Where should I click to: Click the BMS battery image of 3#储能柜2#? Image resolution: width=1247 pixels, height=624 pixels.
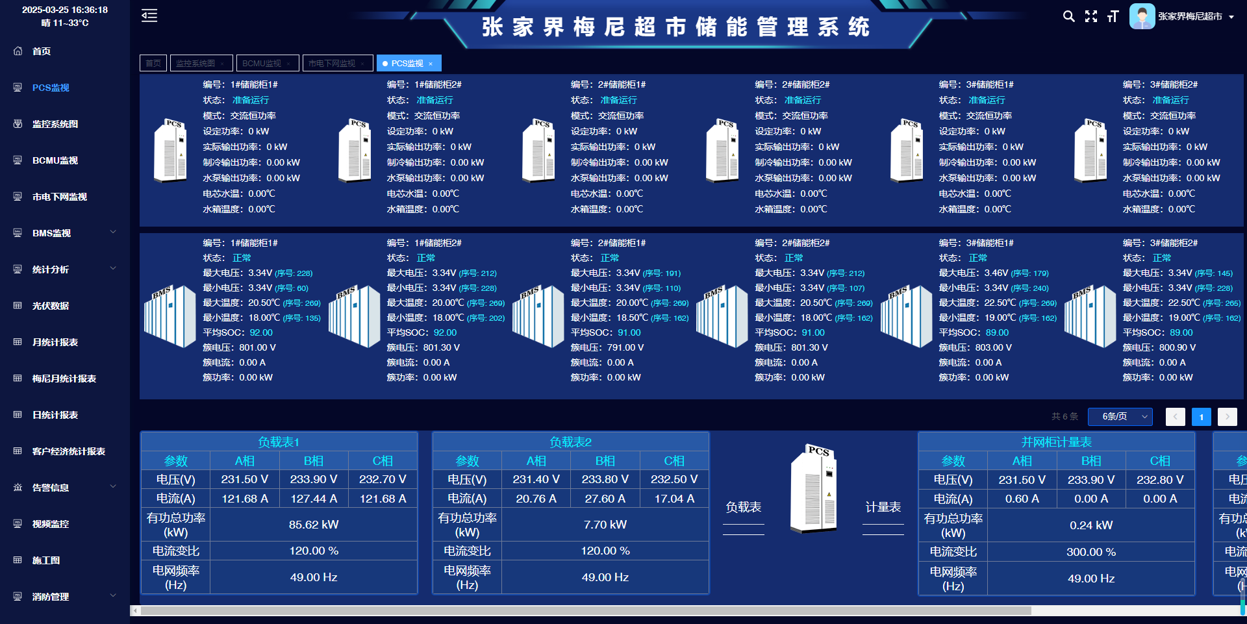pyautogui.click(x=1090, y=316)
